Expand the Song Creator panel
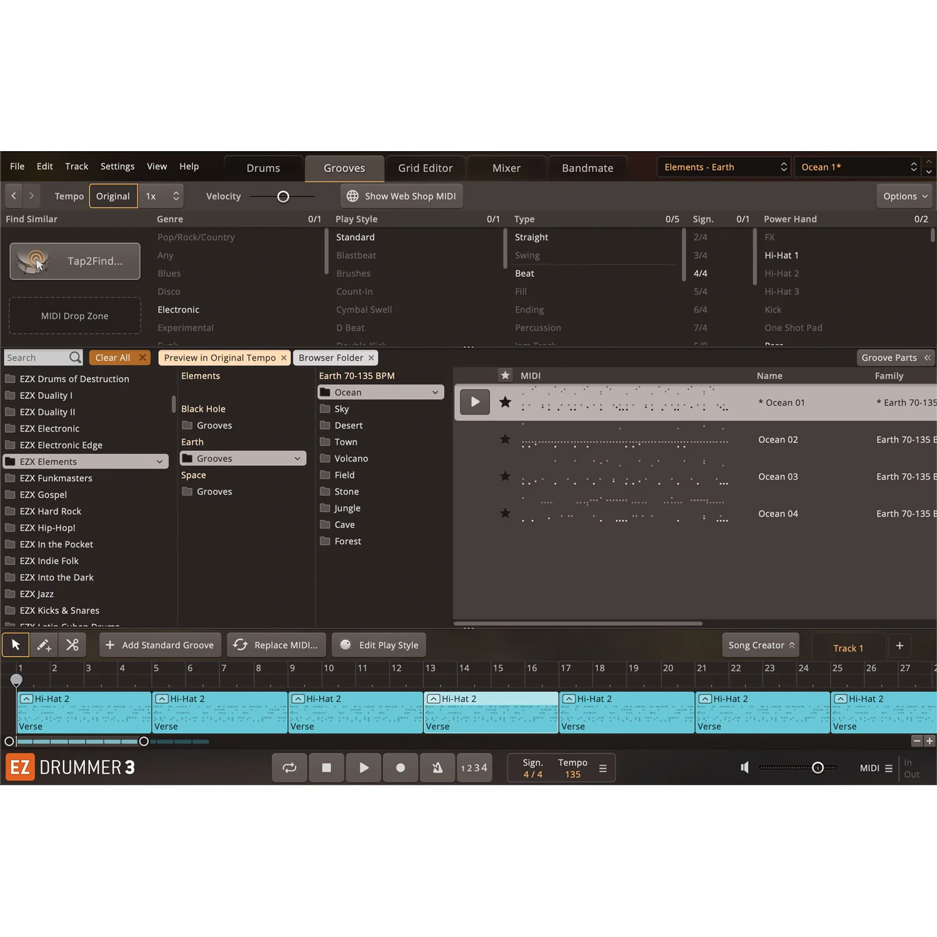The height and width of the screenshot is (937, 937). coord(761,645)
